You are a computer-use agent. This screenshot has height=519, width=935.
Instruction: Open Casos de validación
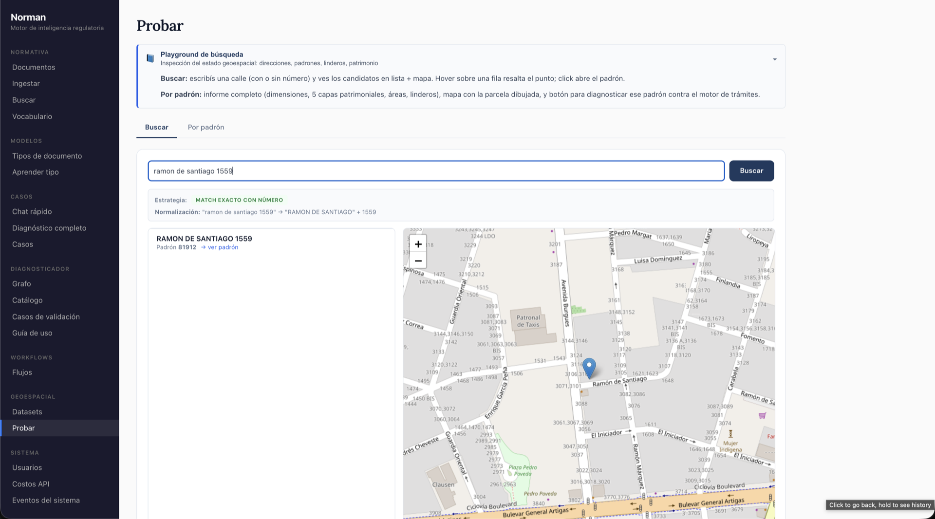(x=46, y=316)
